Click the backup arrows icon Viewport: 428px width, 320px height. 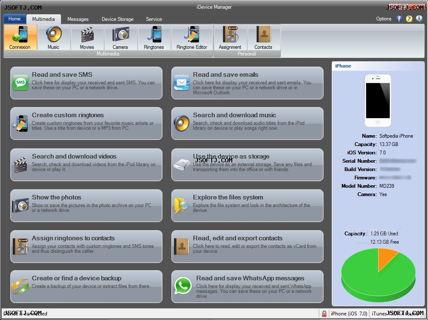click(x=21, y=286)
